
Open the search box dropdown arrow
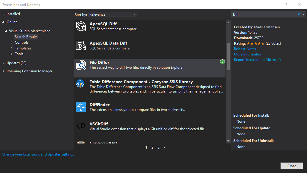click(303, 14)
